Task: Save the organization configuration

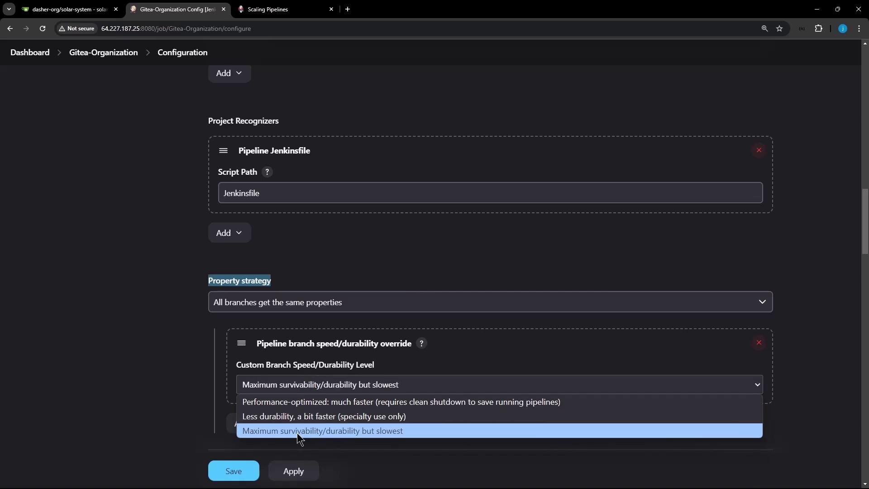Action: [x=234, y=471]
